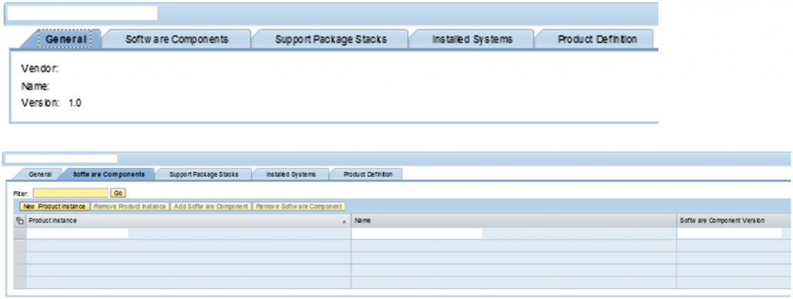Screen dimensions: 793x299
Task: Open Support Package Stacks tab in upper panel
Action: pos(331,39)
